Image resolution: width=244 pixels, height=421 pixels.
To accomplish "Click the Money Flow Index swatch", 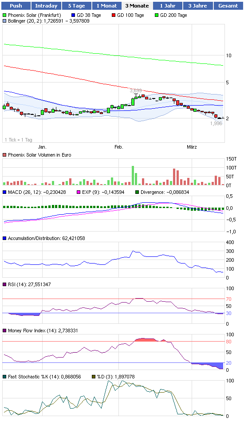I will pos(4,331).
